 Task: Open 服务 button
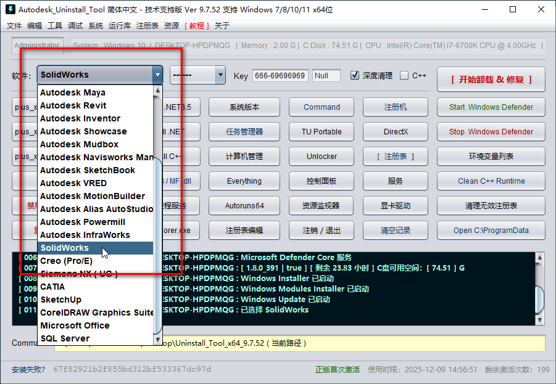click(396, 181)
